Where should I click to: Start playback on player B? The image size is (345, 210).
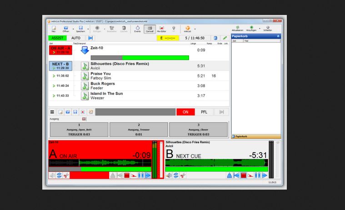click(265, 176)
